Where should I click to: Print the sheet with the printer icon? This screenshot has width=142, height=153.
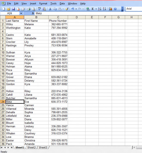pos(29,9)
